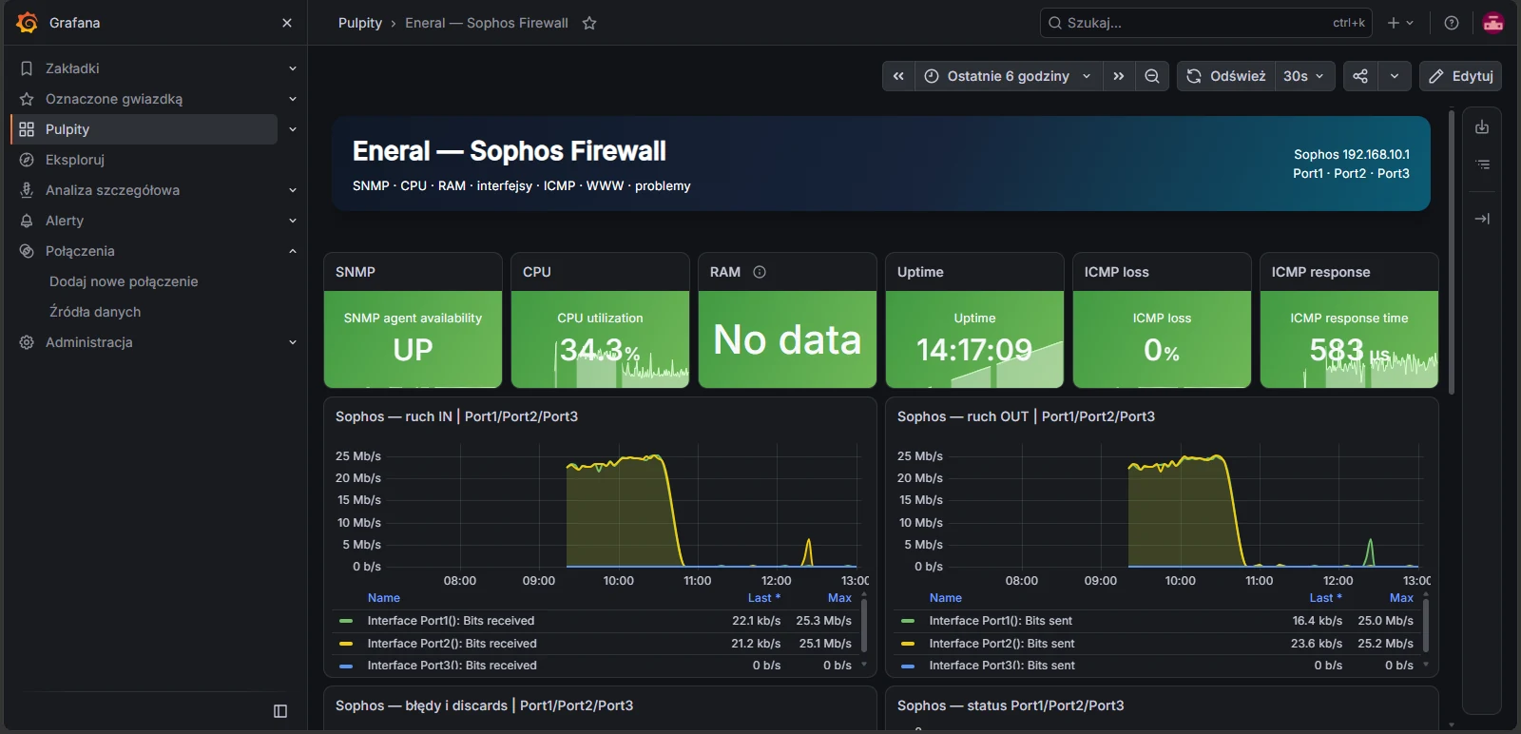The width and height of the screenshot is (1521, 734).
Task: Open the plus new-item dropdown
Action: click(1400, 23)
